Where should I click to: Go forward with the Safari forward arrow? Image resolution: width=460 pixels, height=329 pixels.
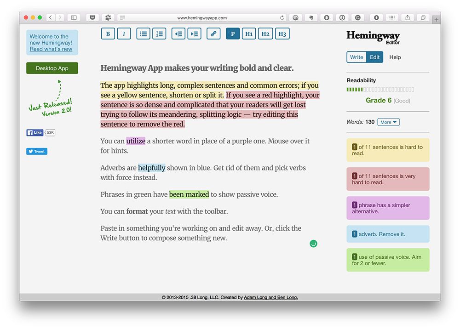60,17
